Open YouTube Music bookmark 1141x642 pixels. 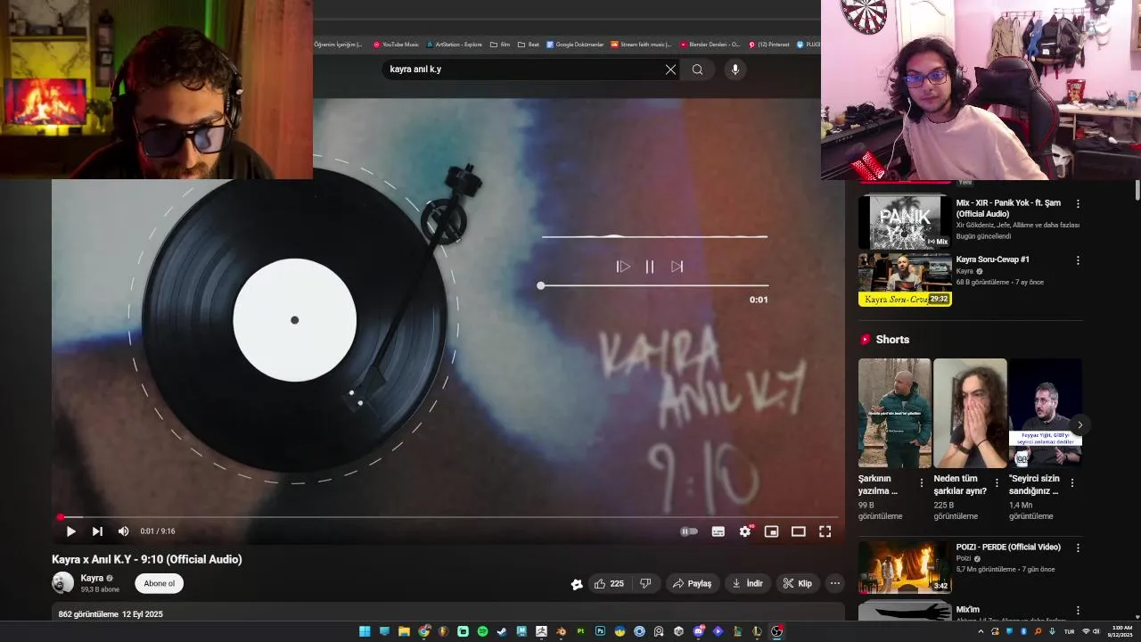coord(396,45)
